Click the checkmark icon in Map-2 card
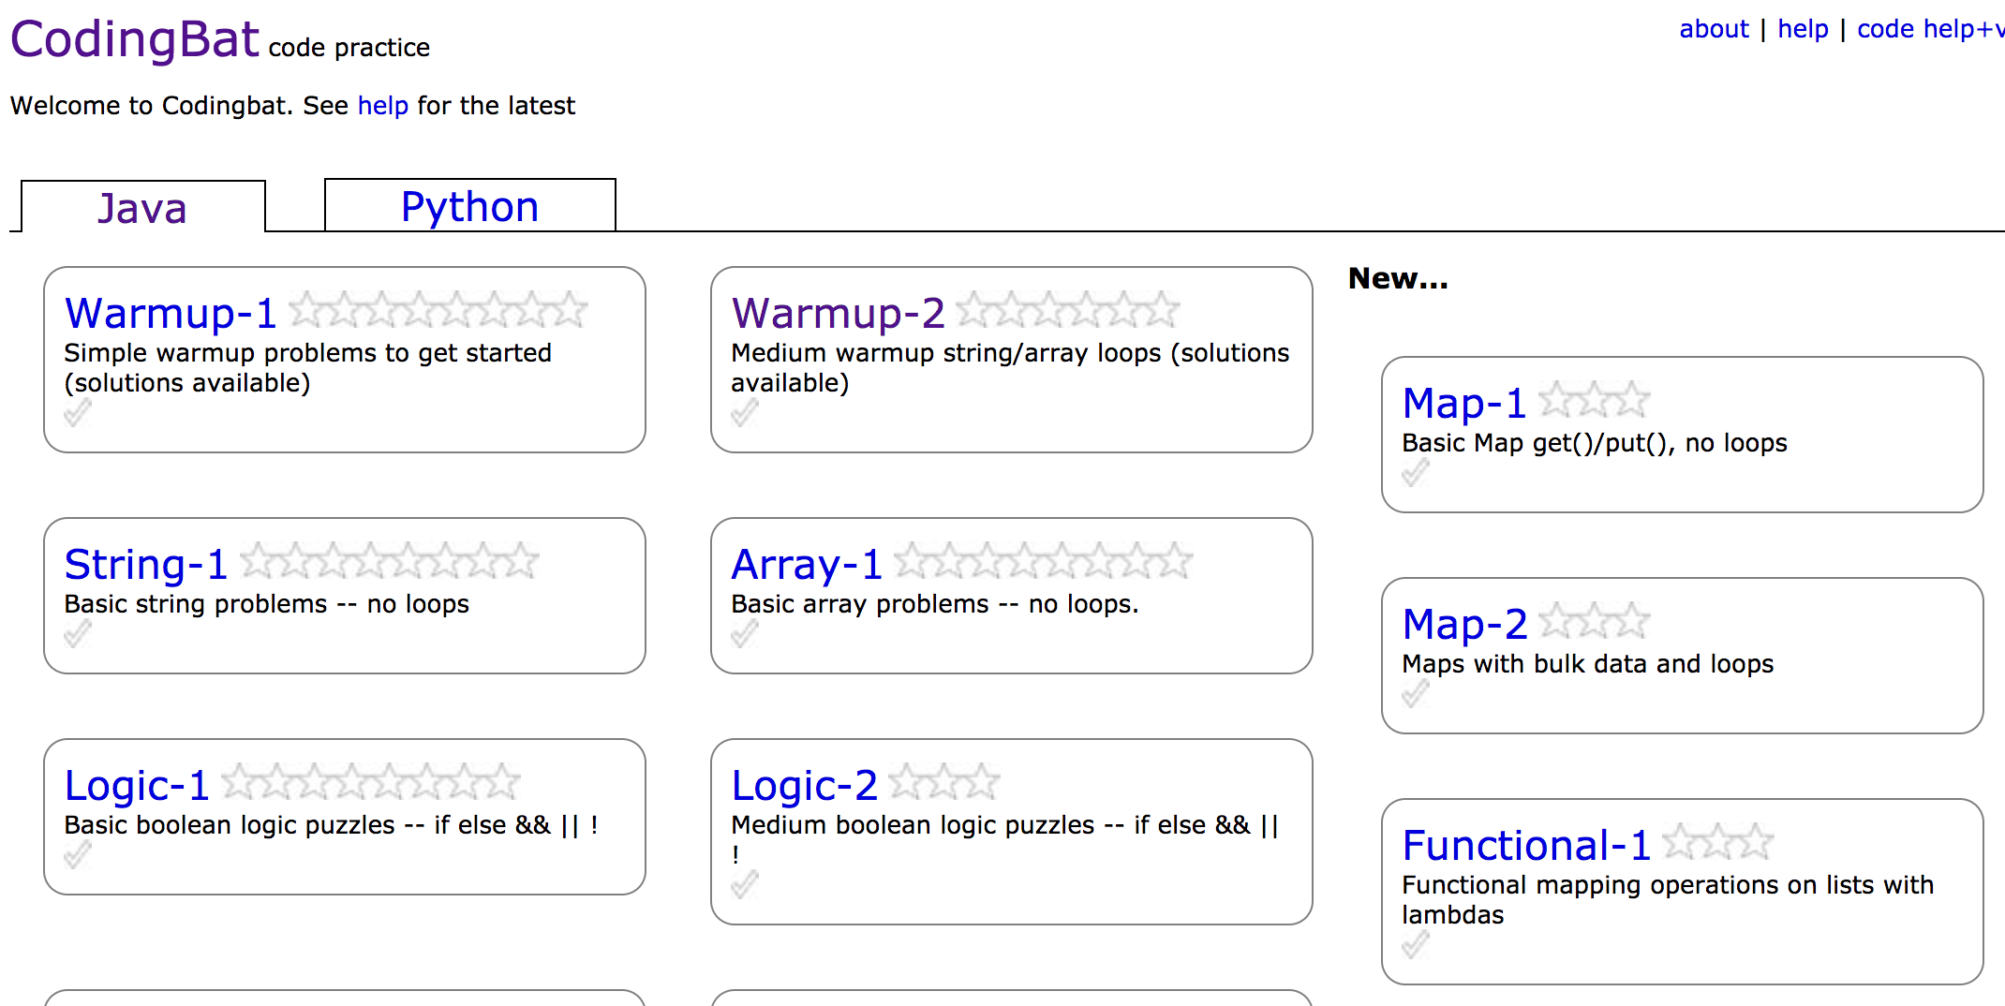The width and height of the screenshot is (2005, 1006). tap(1416, 693)
